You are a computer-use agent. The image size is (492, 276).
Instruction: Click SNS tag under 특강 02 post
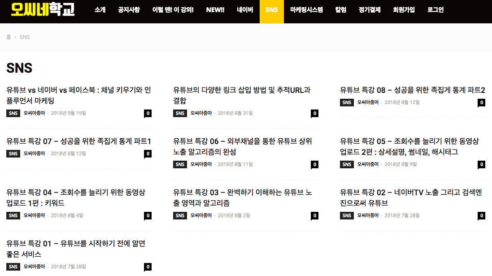(347, 215)
